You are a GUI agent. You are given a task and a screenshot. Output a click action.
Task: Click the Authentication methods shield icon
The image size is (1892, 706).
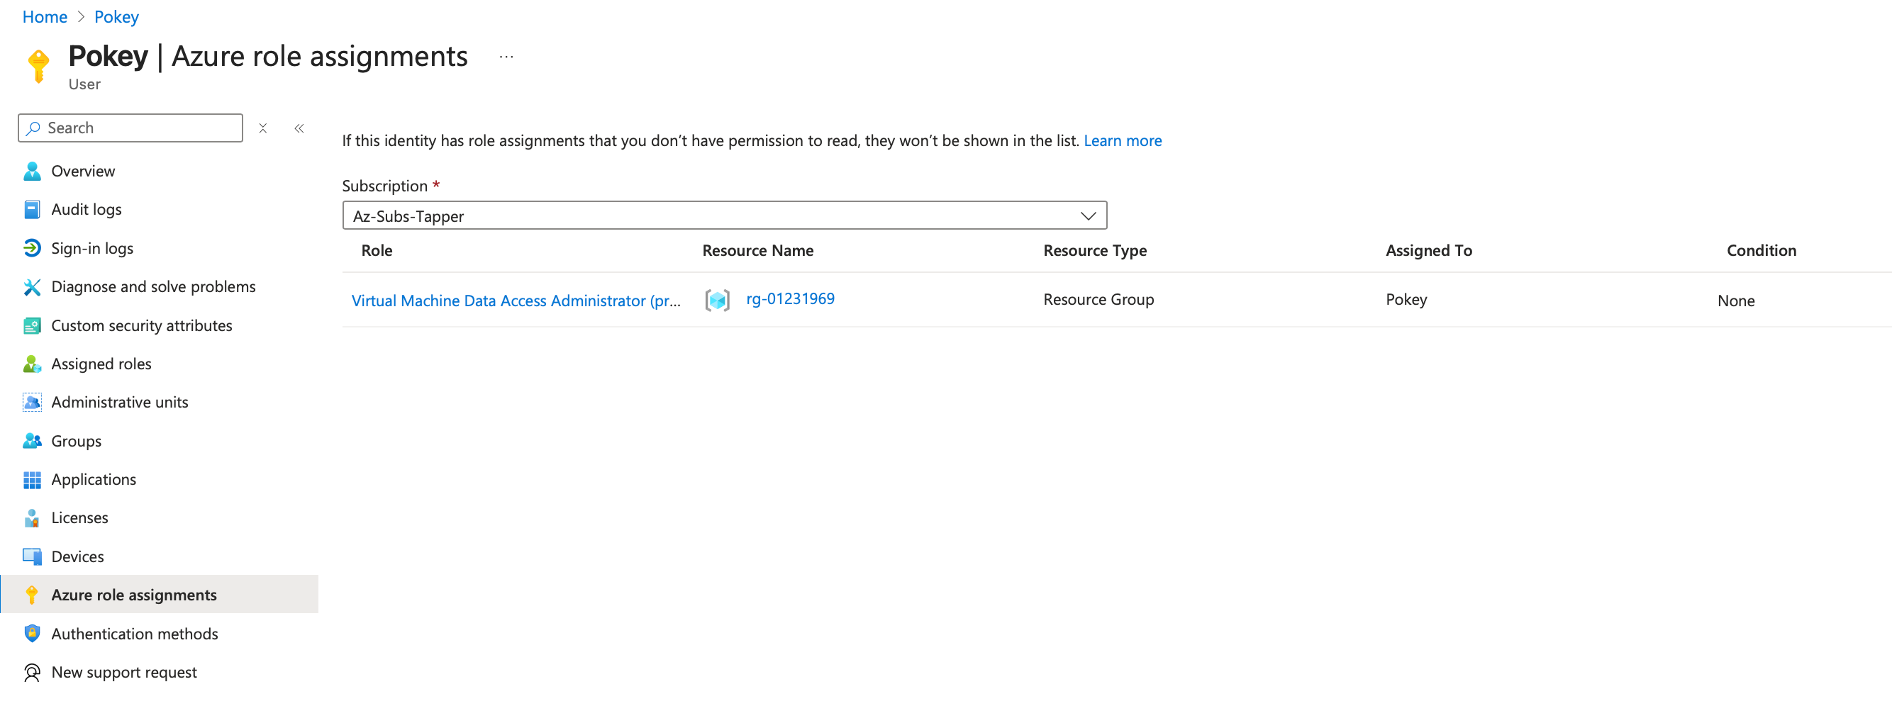[32, 634]
